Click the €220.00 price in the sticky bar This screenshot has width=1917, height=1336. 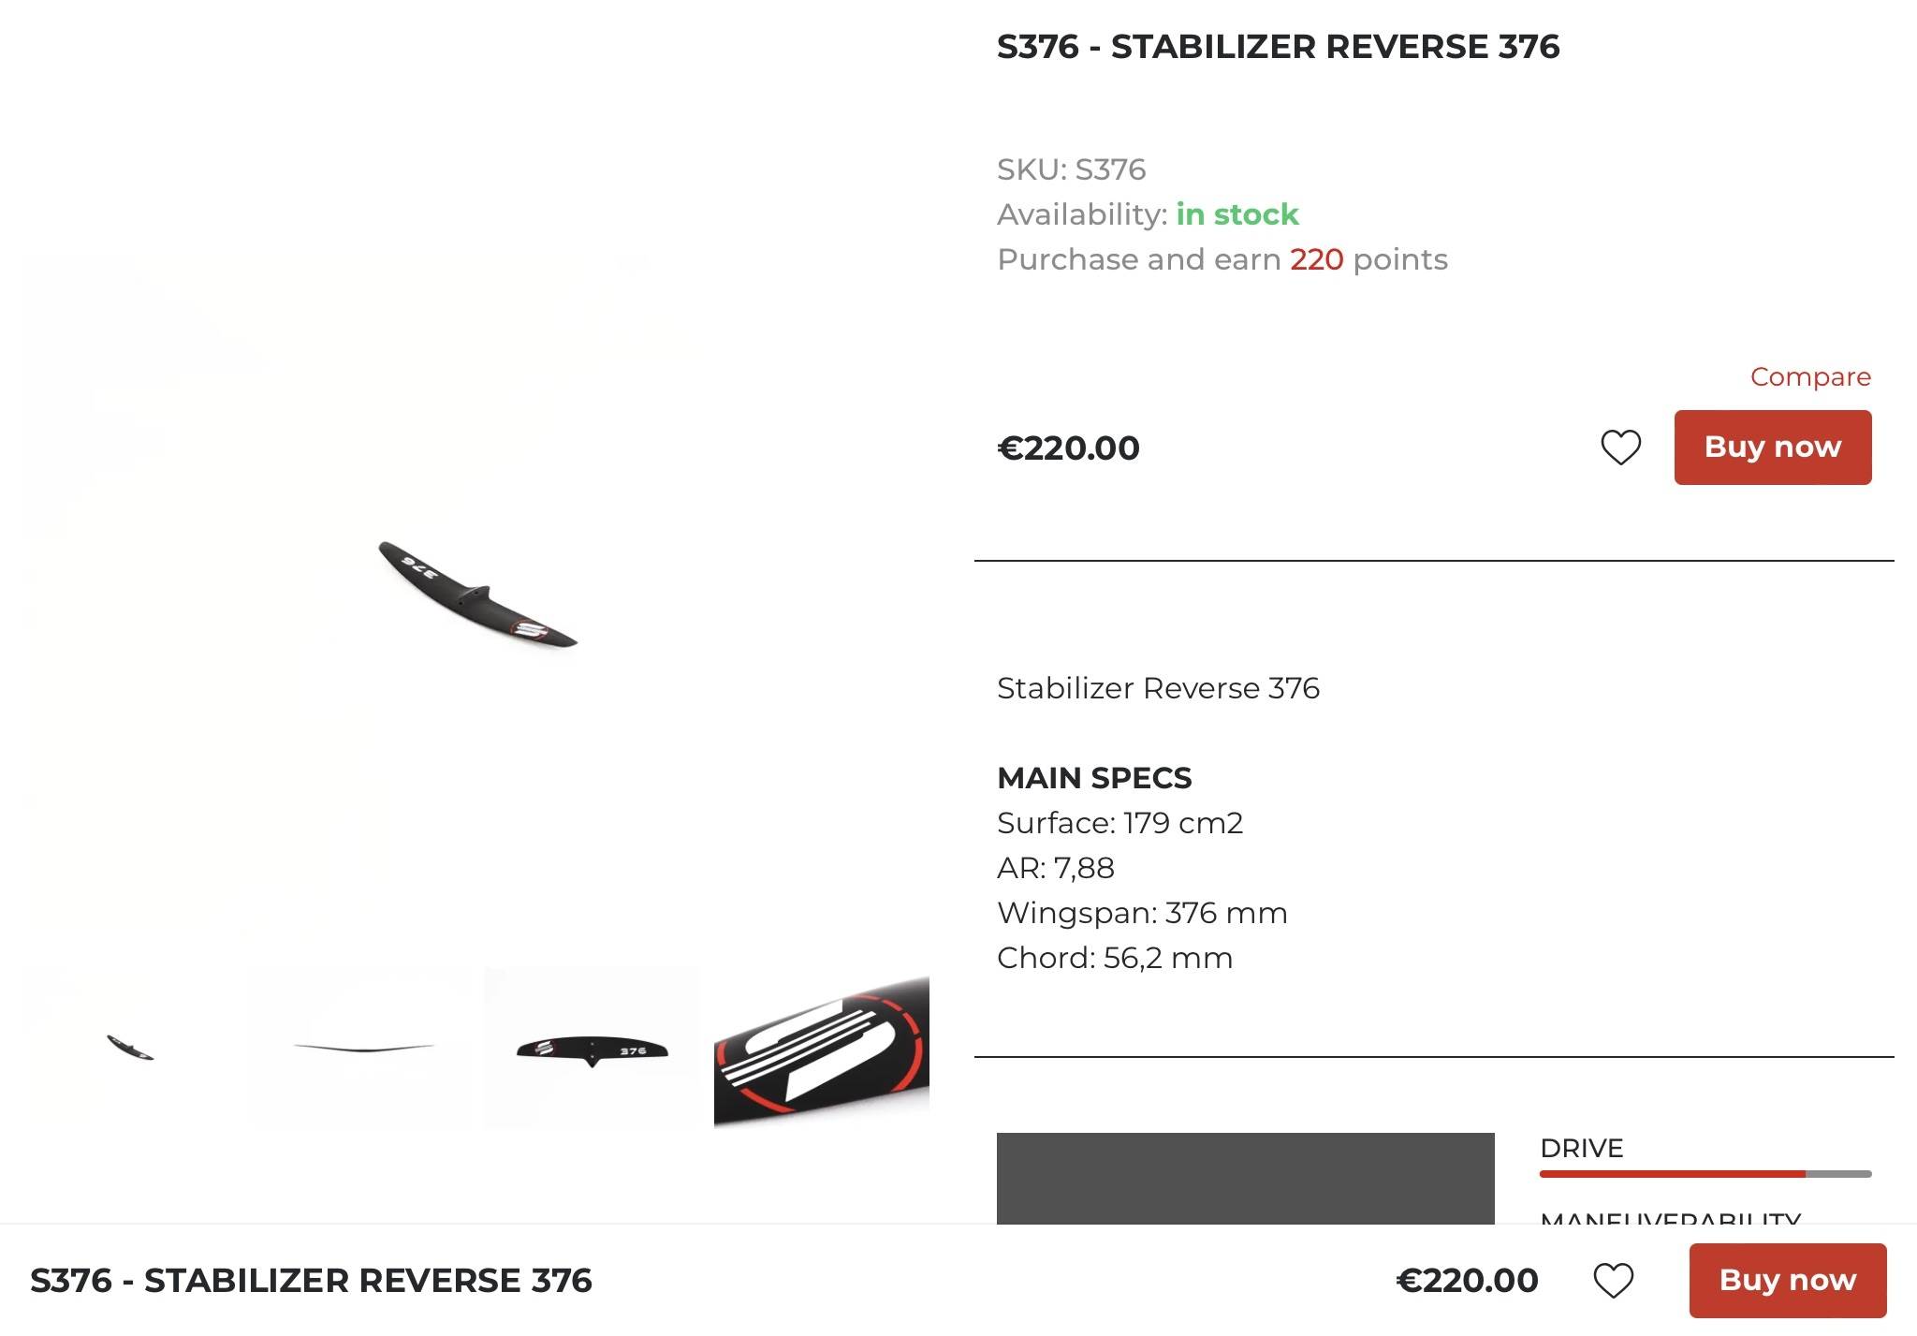pos(1467,1280)
